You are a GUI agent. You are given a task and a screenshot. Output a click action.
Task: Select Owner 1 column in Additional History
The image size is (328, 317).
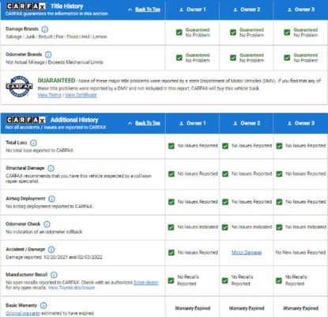pyautogui.click(x=192, y=124)
